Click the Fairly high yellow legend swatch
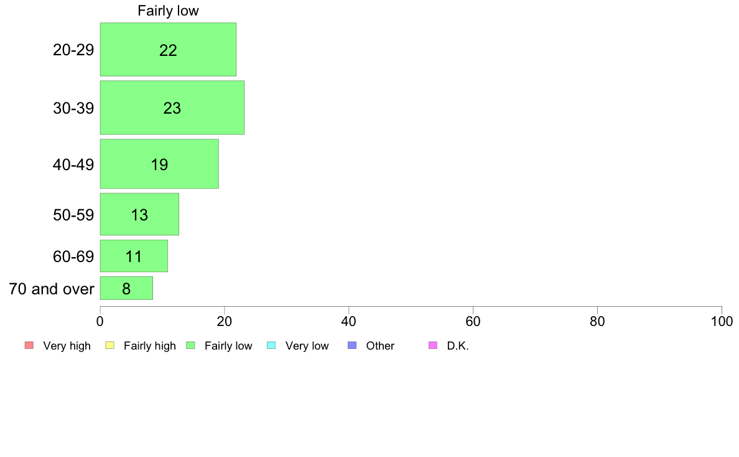 click(110, 345)
